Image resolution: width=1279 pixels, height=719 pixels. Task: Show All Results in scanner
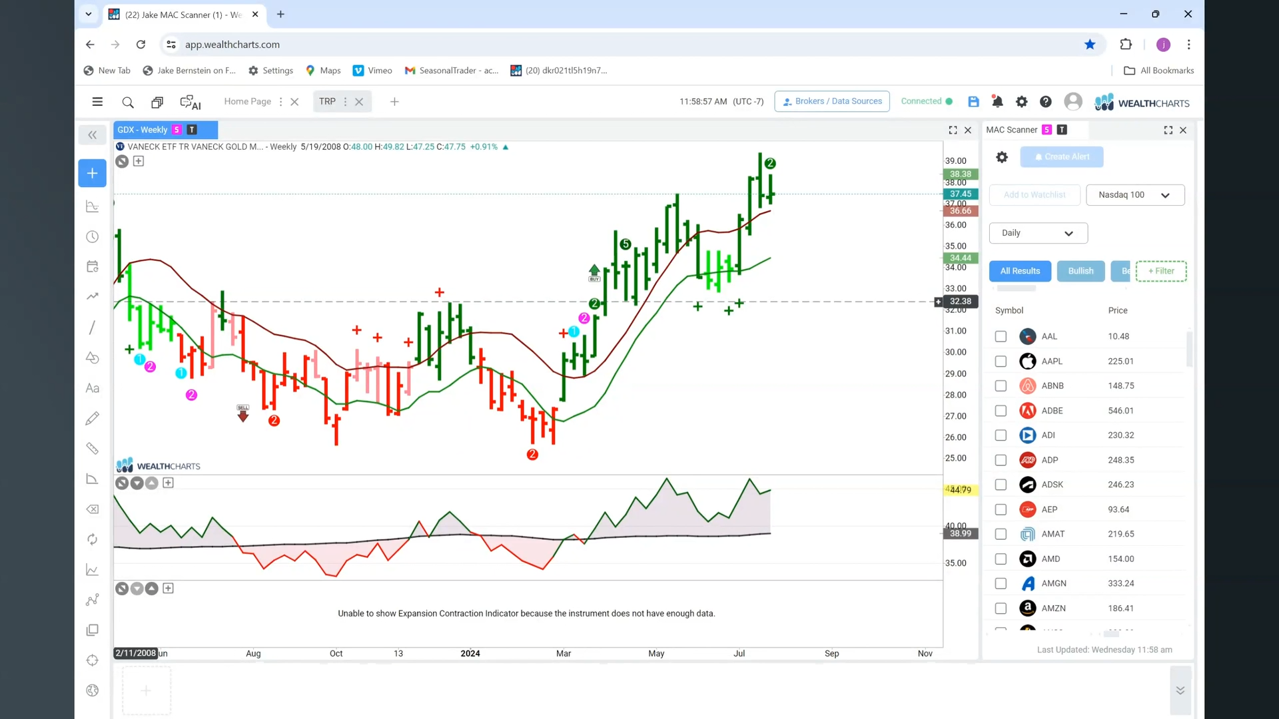(1020, 271)
